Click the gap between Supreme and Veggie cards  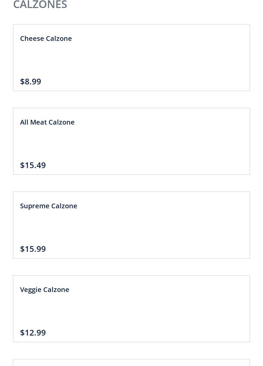pos(131,267)
